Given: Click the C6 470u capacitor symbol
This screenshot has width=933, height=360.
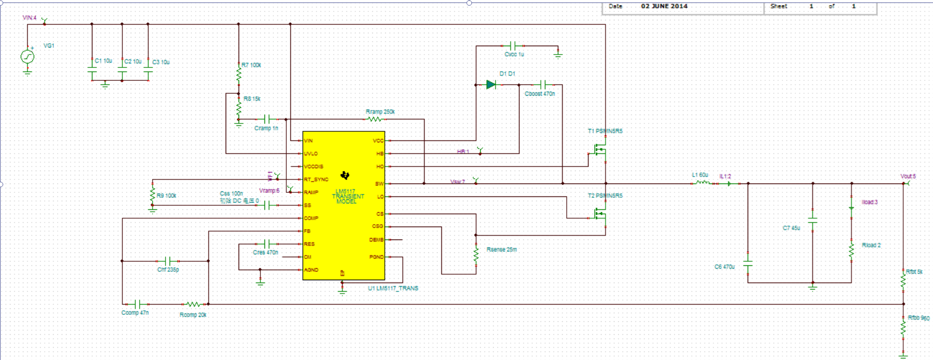Looking at the screenshot, I should [x=748, y=263].
